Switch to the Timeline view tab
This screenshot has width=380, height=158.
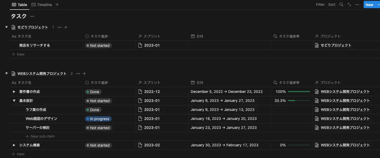[42, 4]
